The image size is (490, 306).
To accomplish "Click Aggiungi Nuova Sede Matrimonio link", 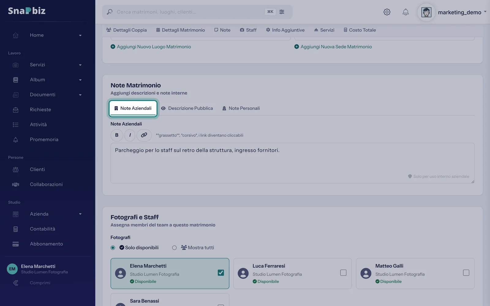I will (x=333, y=47).
